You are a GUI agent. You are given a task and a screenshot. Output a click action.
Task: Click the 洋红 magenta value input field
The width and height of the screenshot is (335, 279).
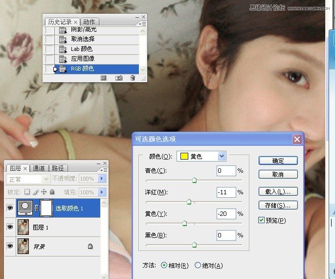[x=226, y=192]
